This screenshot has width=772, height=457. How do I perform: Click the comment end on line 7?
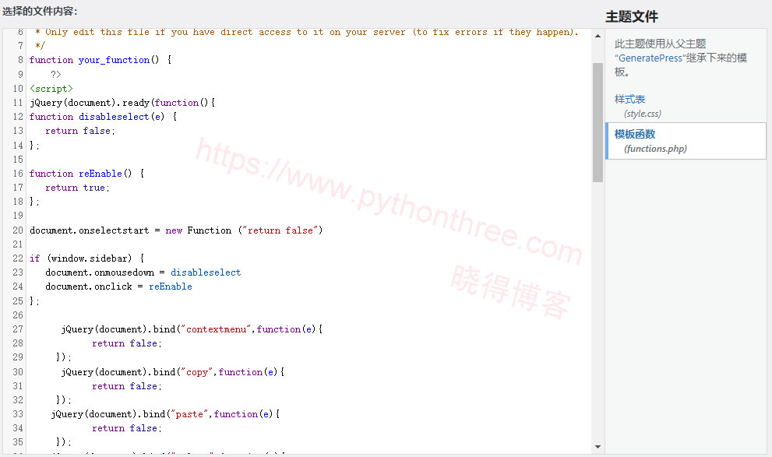point(40,46)
